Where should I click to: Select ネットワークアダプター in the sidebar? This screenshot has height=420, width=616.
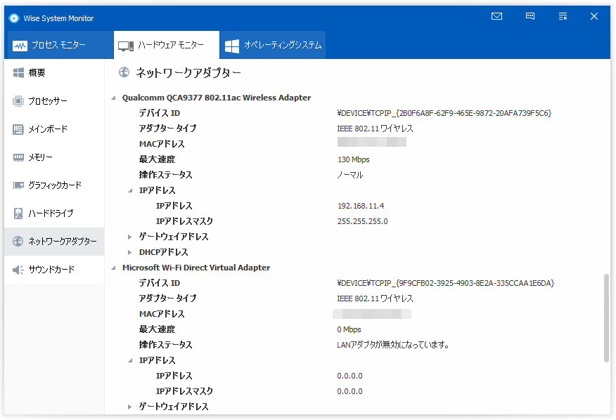coord(54,242)
